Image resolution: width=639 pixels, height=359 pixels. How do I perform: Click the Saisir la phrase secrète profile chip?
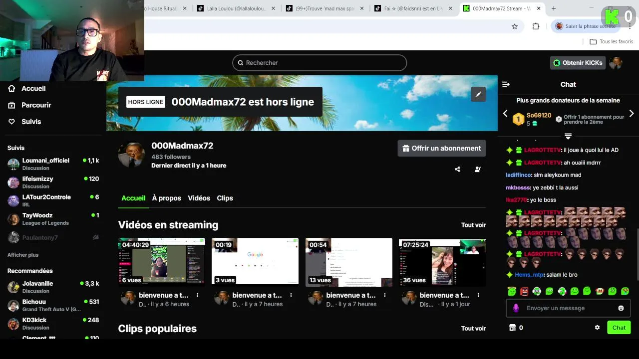[587, 26]
